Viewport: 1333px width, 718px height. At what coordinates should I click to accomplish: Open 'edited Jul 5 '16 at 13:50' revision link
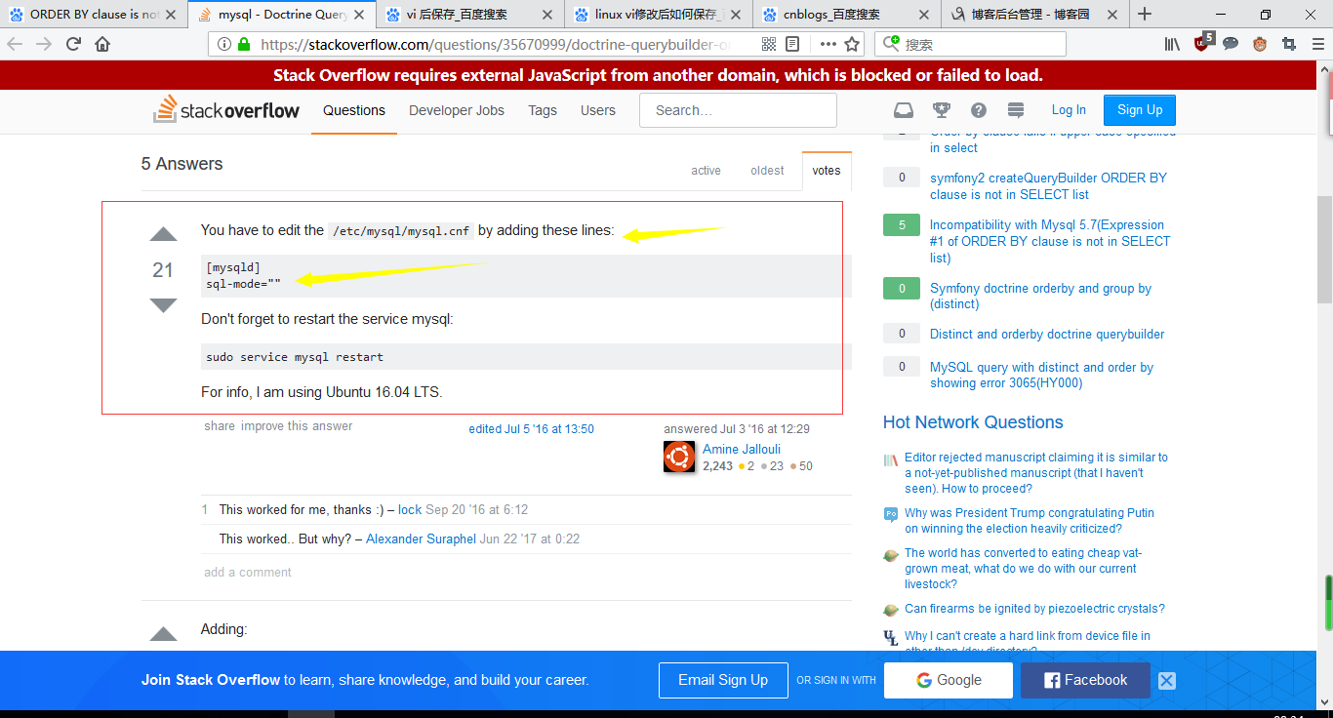coord(531,429)
